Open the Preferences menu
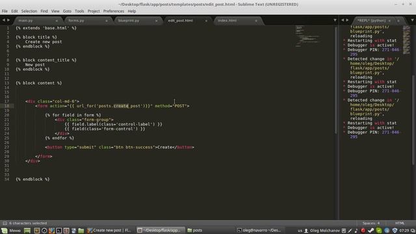The width and height of the screenshot is (416, 234). (114, 11)
